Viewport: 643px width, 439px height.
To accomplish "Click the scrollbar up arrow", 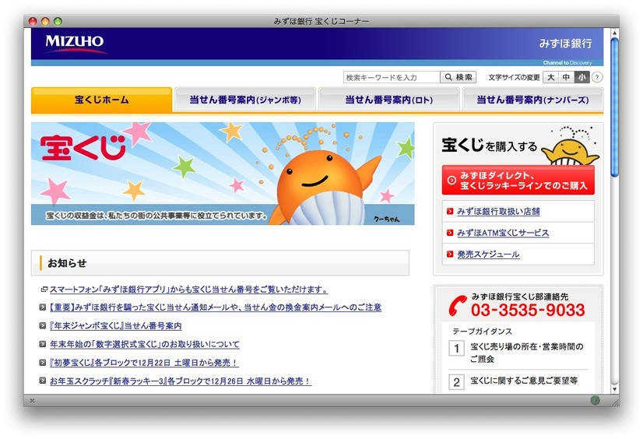I will tap(614, 33).
